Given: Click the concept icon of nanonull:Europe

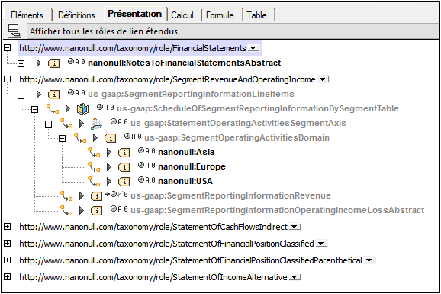Looking at the screenshot, I should (124, 167).
